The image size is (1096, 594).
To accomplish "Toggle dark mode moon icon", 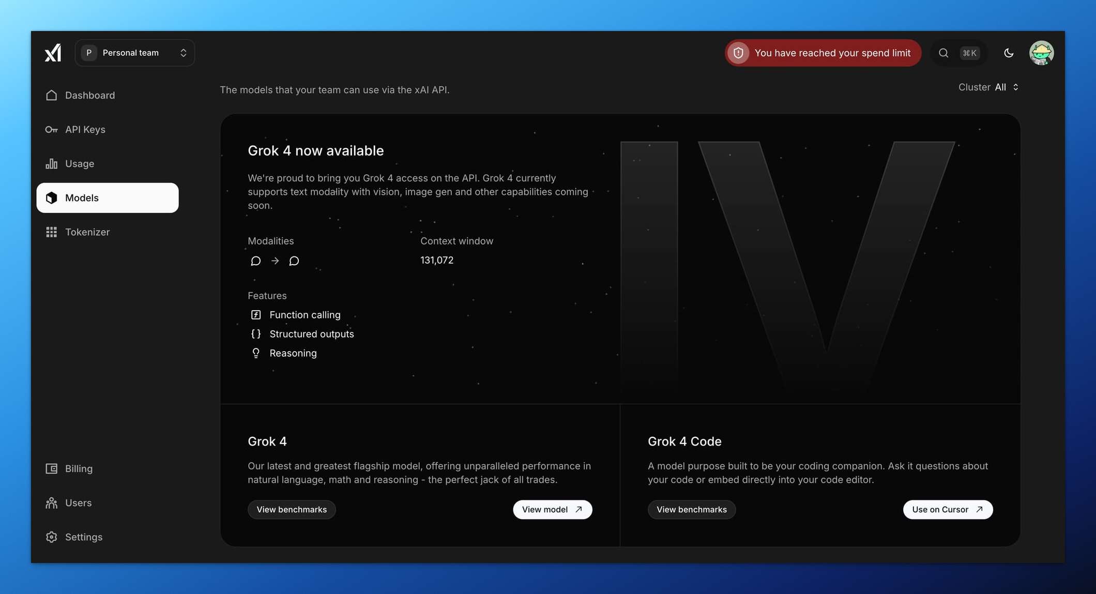I will [1009, 53].
